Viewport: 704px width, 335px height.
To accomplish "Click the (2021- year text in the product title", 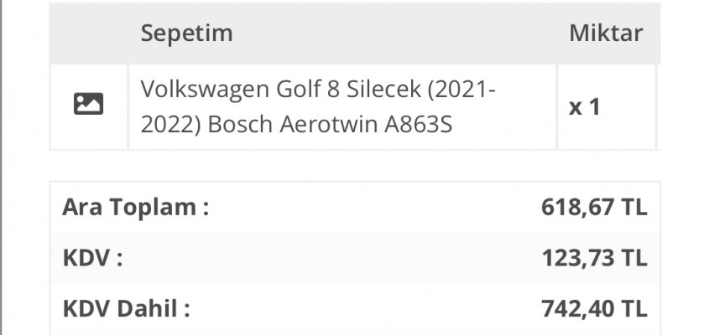I will (x=462, y=89).
